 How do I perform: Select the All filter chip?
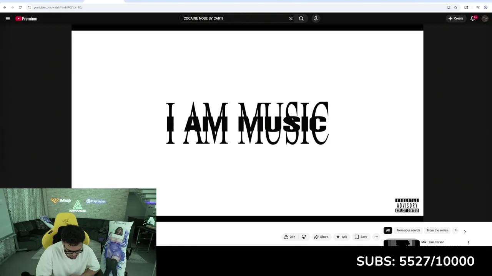pyautogui.click(x=388, y=230)
